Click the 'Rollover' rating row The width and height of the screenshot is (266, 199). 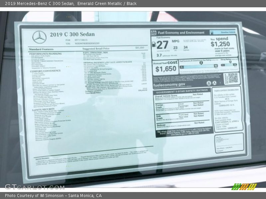click(x=183, y=125)
